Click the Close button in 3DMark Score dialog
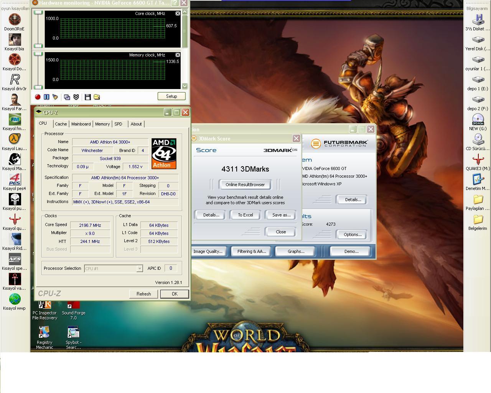Image resolution: width=491 pixels, height=393 pixels. tap(281, 232)
